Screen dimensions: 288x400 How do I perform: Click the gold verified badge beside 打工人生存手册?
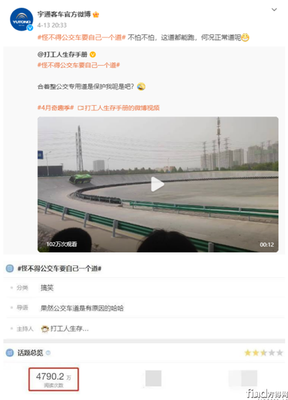point(93,54)
